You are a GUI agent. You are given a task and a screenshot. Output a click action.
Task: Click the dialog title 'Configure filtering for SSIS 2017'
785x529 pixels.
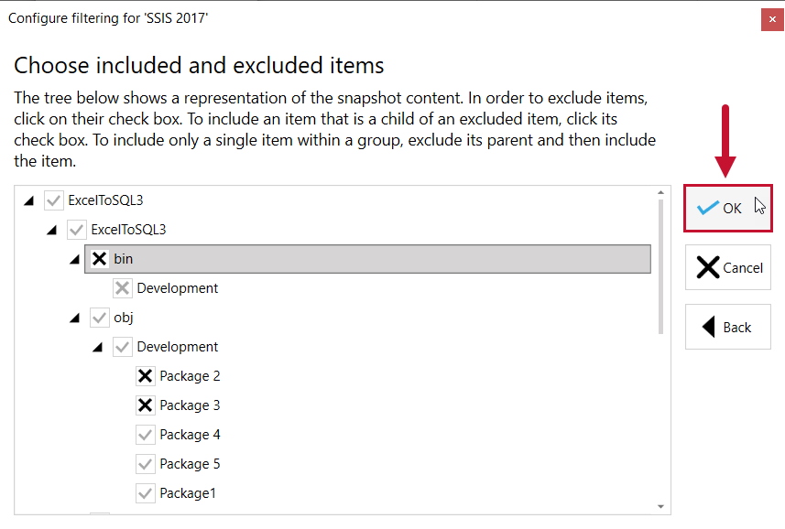tap(108, 18)
